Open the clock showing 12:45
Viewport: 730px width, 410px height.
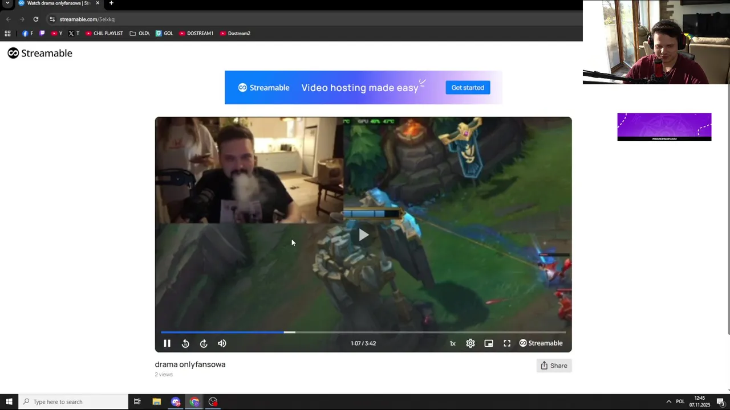(699, 402)
